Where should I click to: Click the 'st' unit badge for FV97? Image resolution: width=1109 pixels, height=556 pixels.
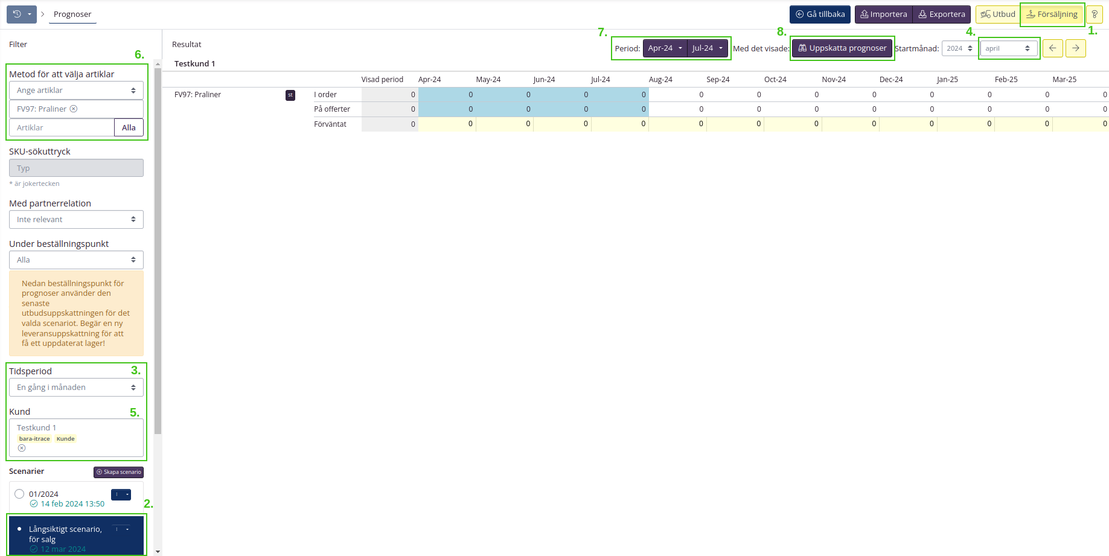290,95
